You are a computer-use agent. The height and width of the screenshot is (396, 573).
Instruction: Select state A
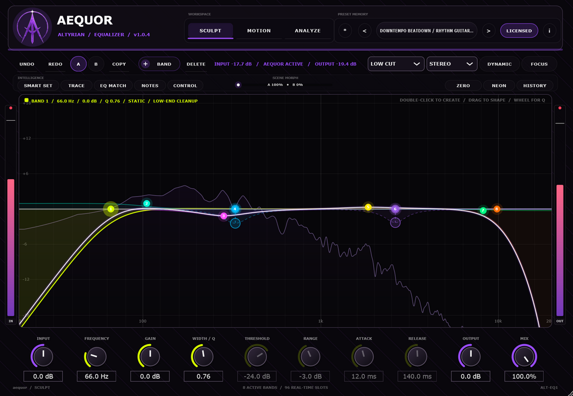[78, 64]
